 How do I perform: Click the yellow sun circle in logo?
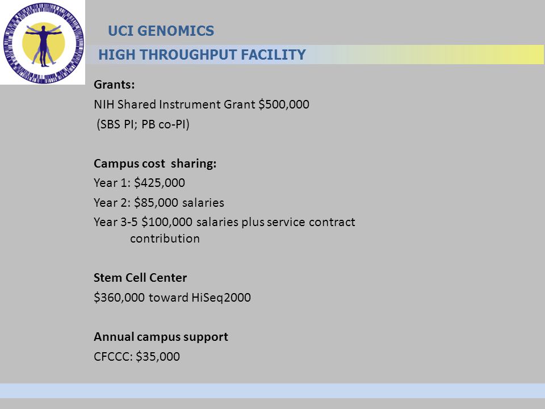coord(44,44)
